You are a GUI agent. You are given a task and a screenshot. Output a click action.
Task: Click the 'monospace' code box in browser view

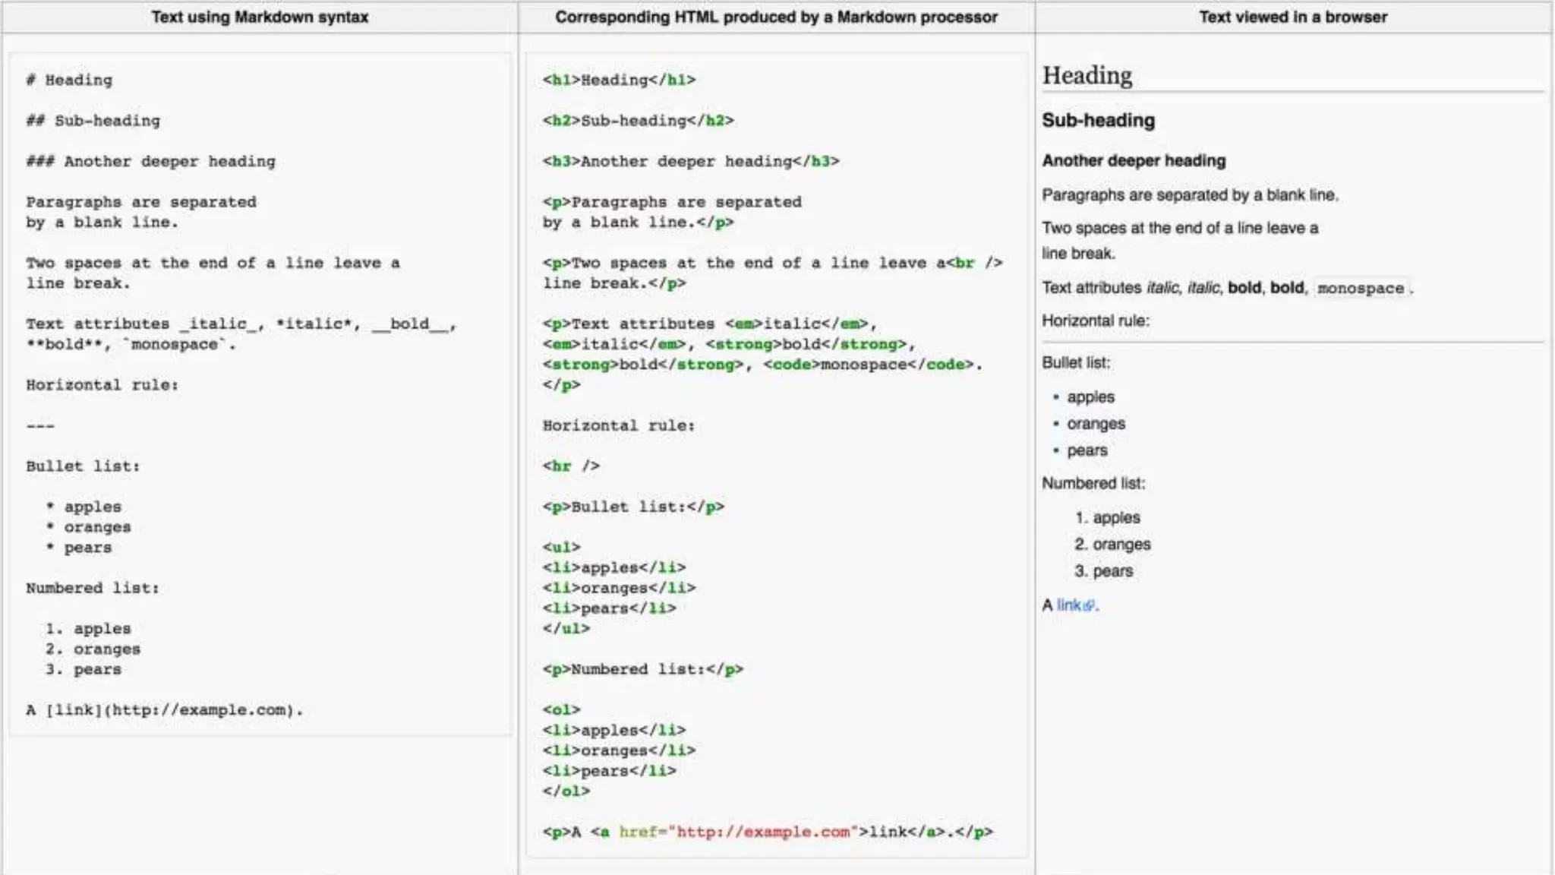[x=1361, y=288]
